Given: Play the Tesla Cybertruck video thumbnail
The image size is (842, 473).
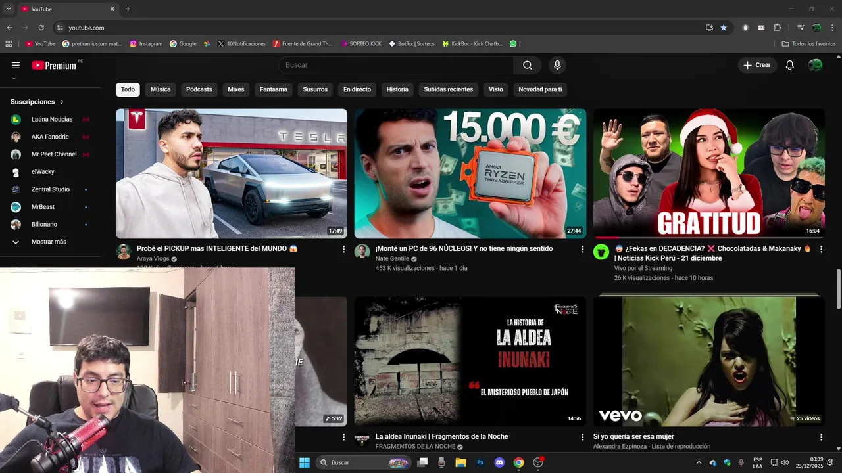Looking at the screenshot, I should click(x=232, y=173).
